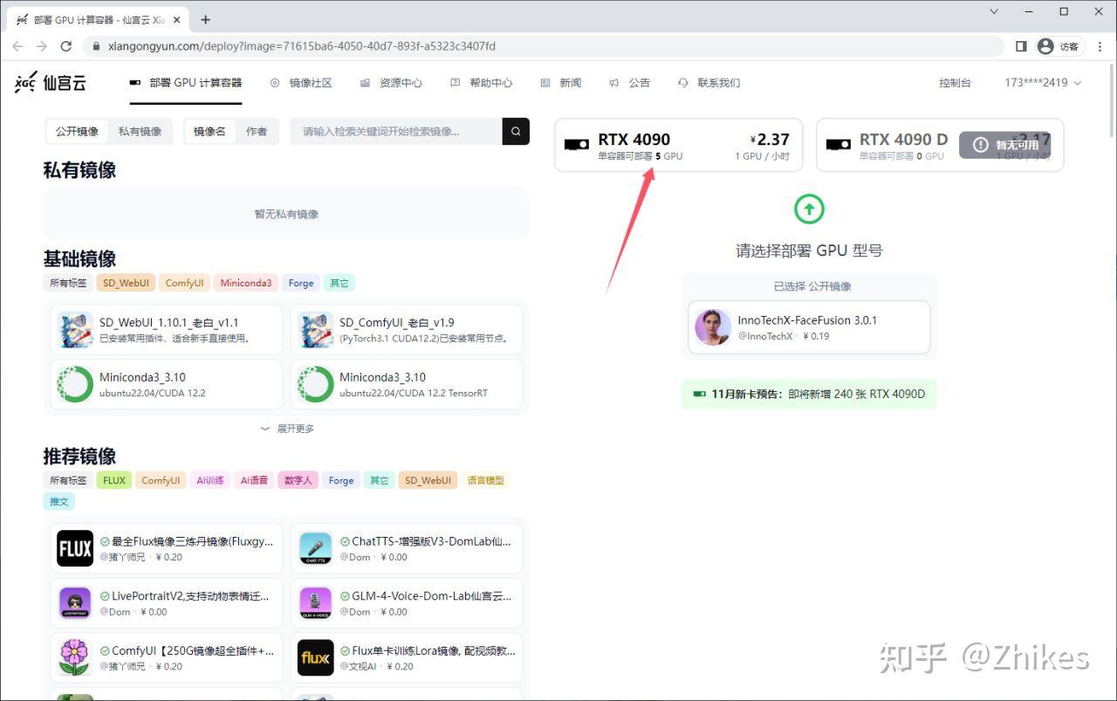1117x701 pixels.
Task: Filter 推荐镜像 by SD_WebUI tag
Action: pyautogui.click(x=428, y=480)
